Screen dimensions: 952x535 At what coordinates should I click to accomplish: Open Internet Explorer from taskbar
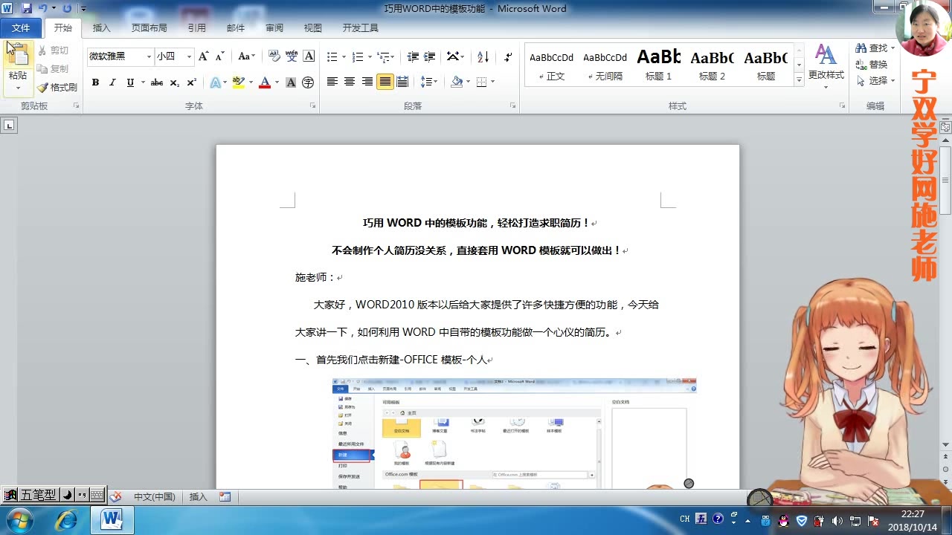(65, 519)
